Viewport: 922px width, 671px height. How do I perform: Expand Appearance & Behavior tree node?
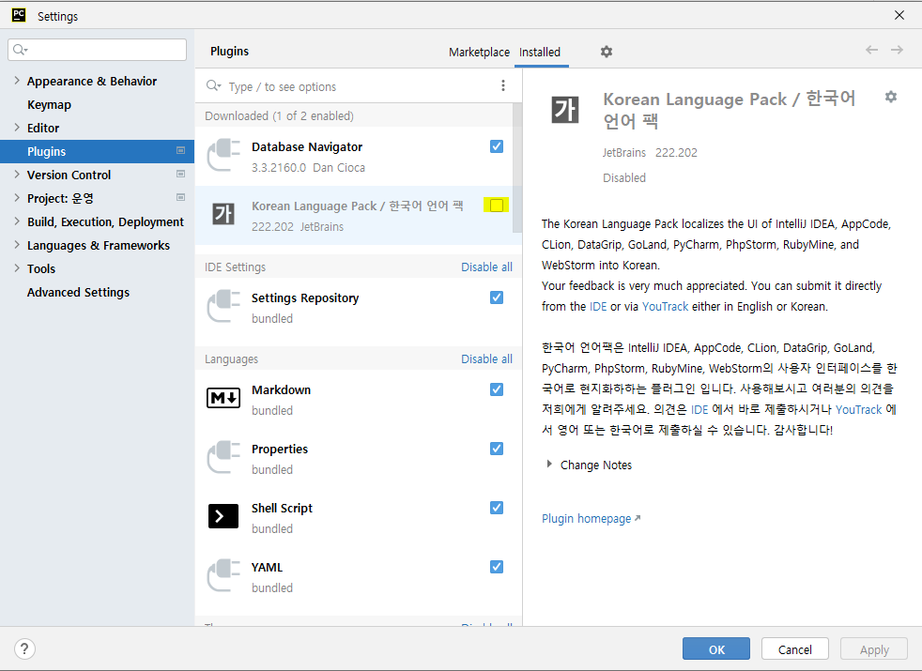click(17, 81)
